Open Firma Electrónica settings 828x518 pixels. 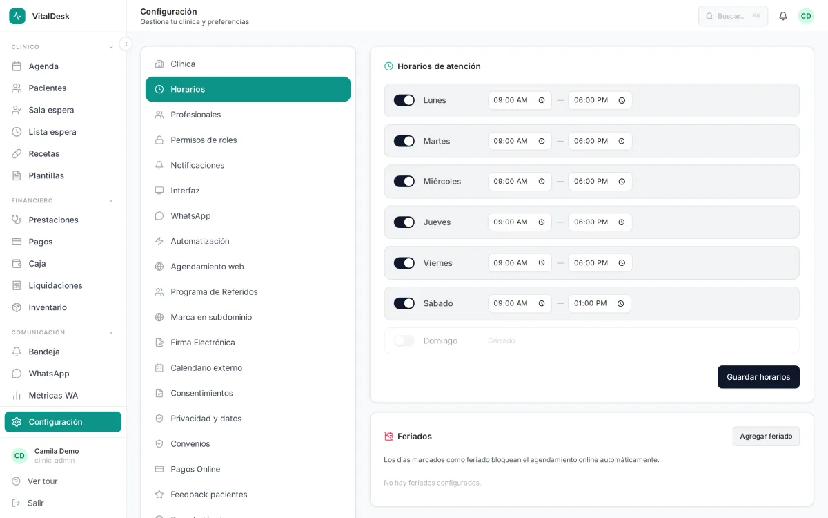[248, 343]
